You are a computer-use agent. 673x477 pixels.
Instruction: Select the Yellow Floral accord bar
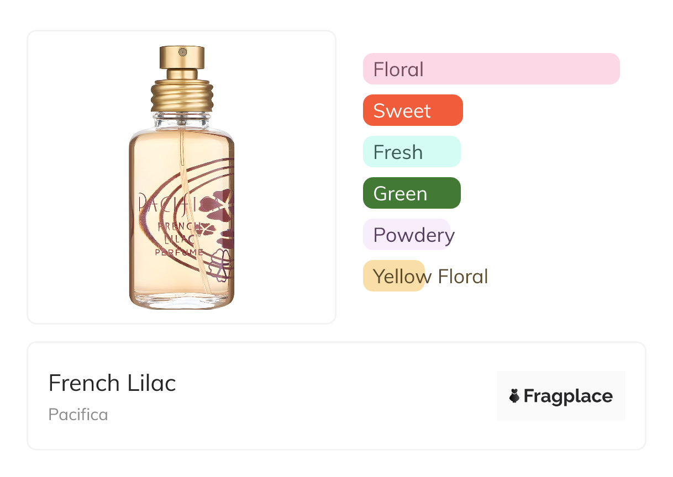click(394, 276)
